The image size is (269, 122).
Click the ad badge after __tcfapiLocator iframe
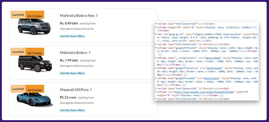pyautogui.click(x=184, y=65)
